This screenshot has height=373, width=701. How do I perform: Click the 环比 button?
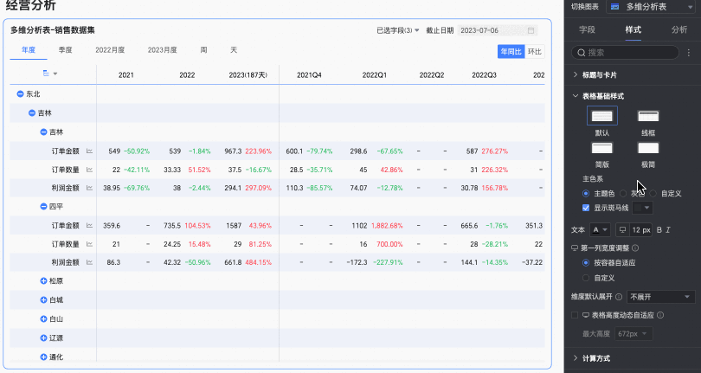(x=535, y=52)
